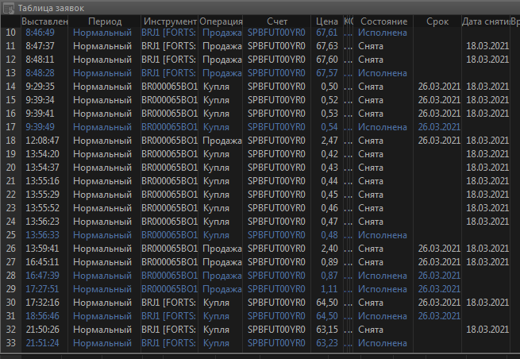Click price 67,57 in row 13
Image resolution: width=520 pixels, height=359 pixels.
coord(327,73)
